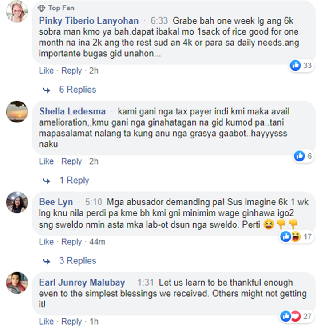Jump to video timestamp 5:10
The image size is (333, 330).
tap(93, 202)
